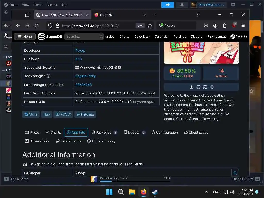Image resolution: width=264 pixels, height=198 pixels.
Task: Click the steamdb.info address bar
Action: (x=97, y=26)
